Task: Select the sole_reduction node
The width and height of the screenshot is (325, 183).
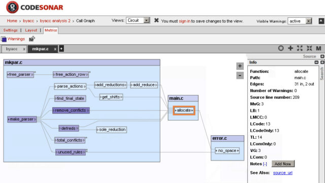Action: click(112, 130)
